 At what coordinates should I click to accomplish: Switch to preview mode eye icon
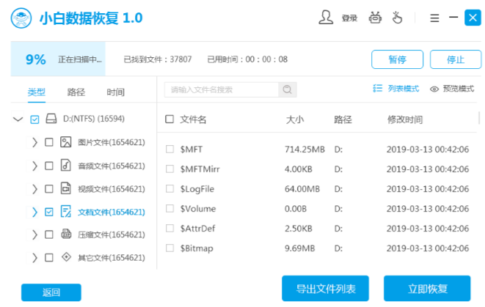434,89
